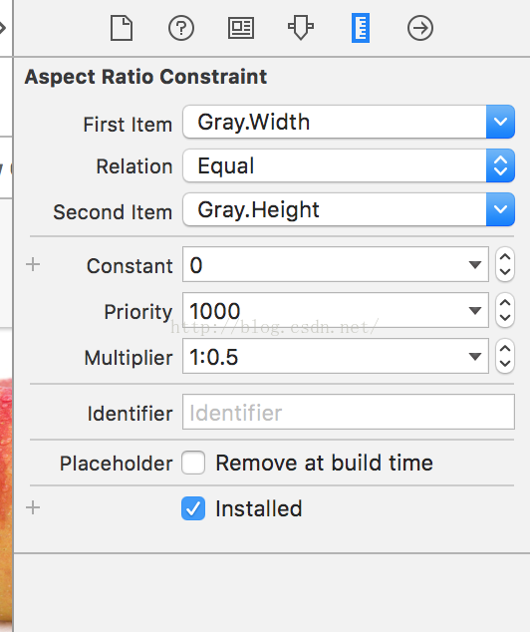Image resolution: width=530 pixels, height=632 pixels.
Task: Open the File inspector tab
Action: tap(122, 28)
